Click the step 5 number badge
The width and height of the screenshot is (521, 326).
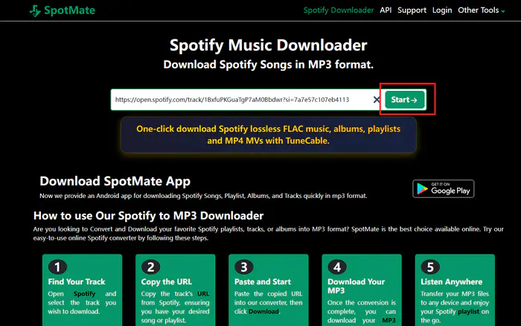[x=430, y=267]
